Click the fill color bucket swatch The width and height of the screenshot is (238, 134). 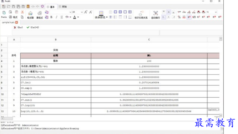67,17
